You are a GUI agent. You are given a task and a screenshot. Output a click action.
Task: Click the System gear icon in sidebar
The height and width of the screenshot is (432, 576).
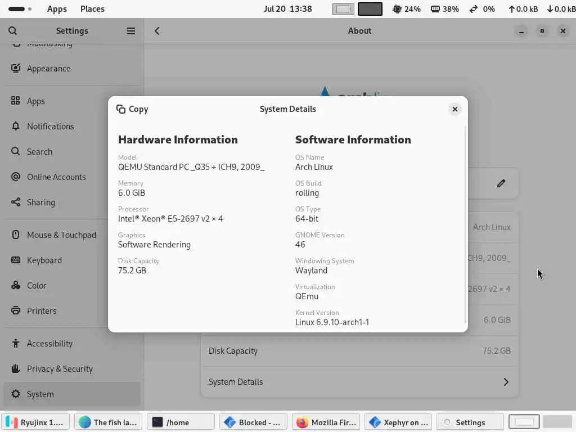click(15, 394)
